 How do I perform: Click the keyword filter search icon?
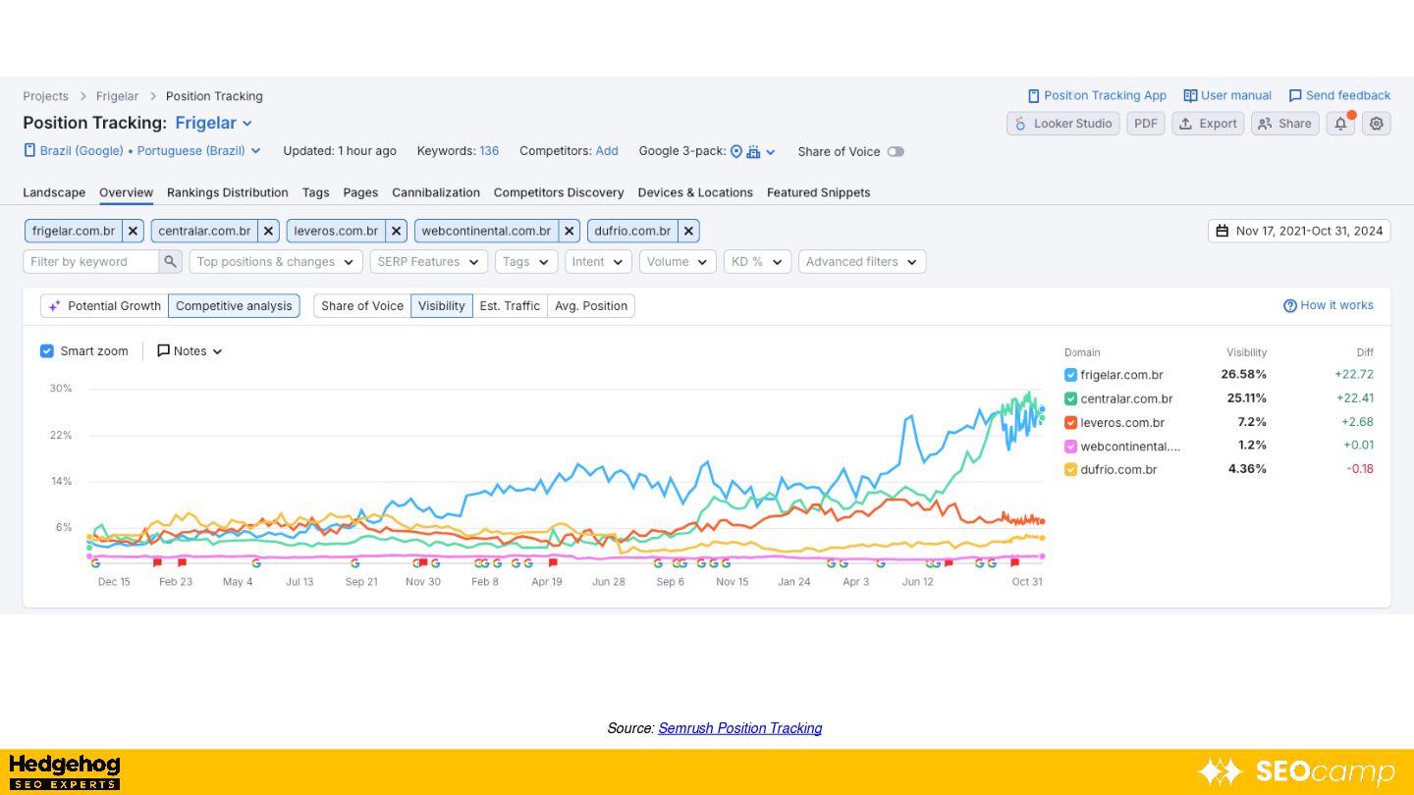pos(171,262)
